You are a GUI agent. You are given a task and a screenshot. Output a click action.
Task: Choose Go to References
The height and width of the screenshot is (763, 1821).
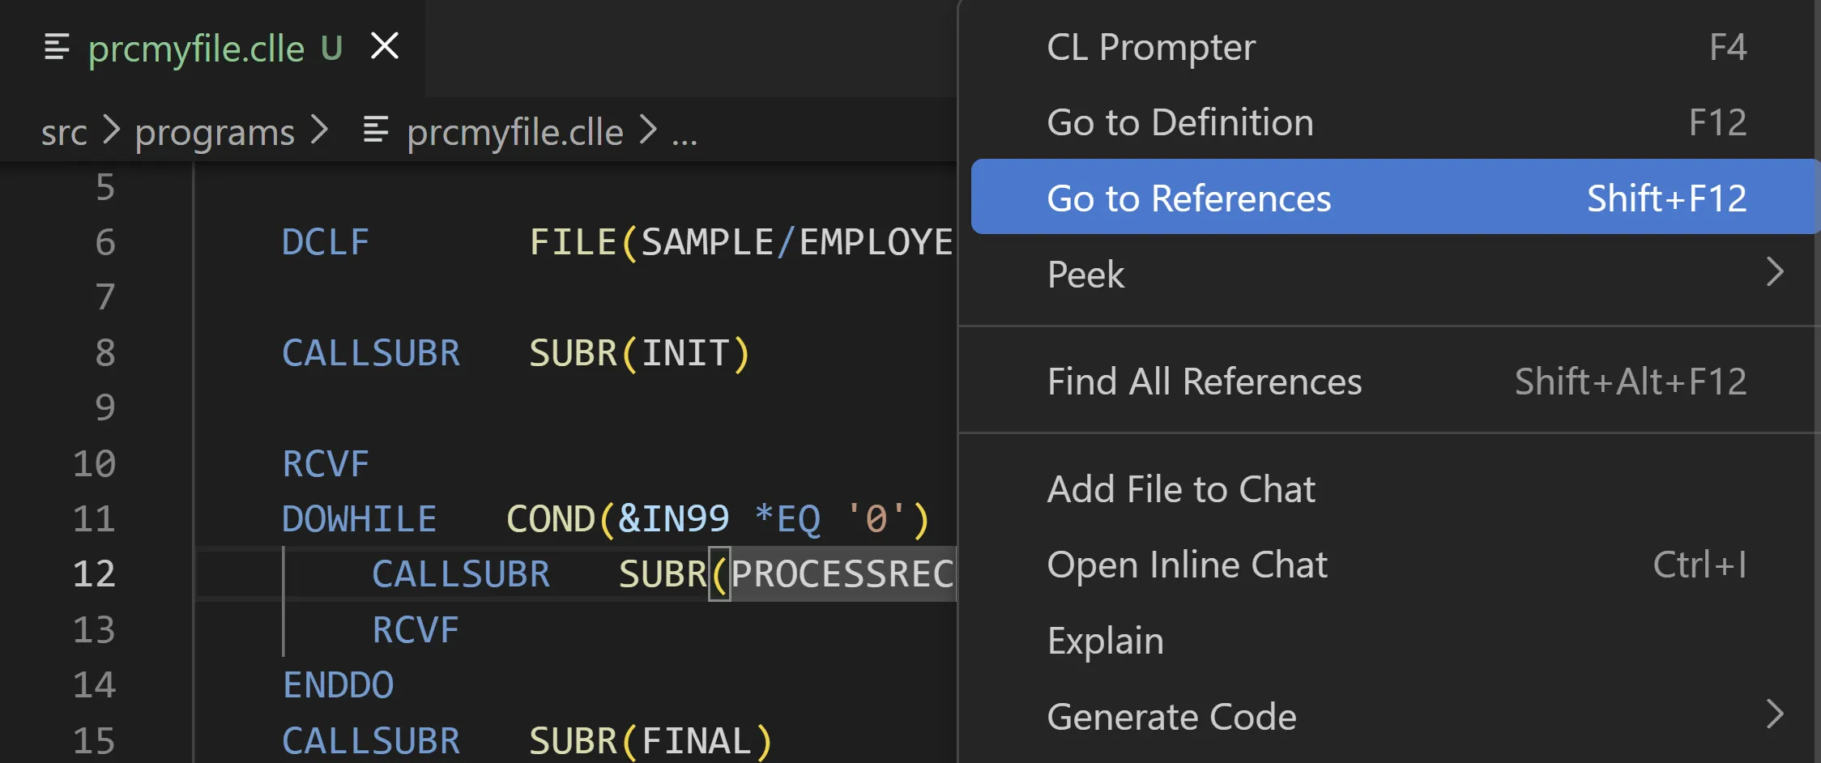coord(1188,197)
